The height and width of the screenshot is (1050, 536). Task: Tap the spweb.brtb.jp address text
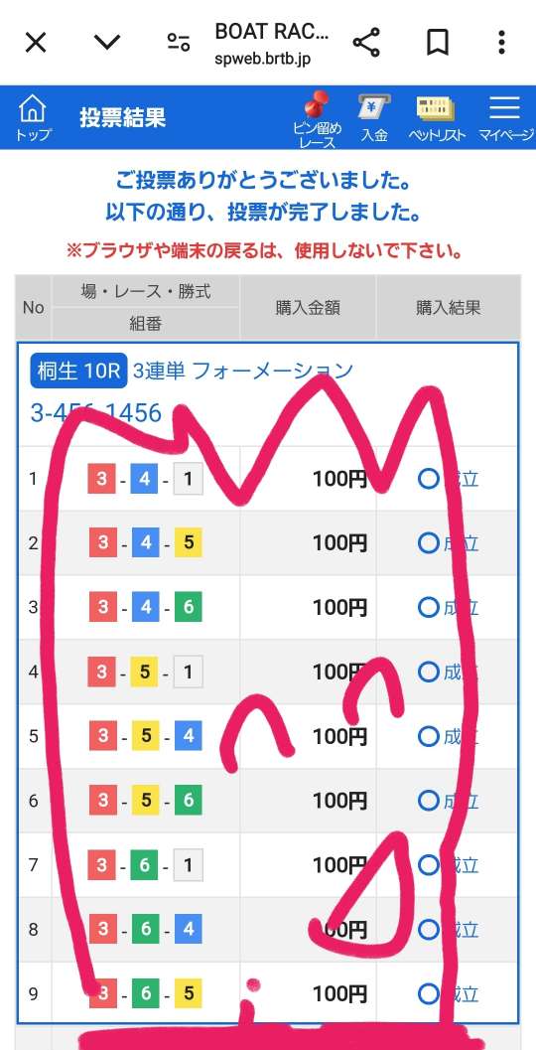[262, 59]
